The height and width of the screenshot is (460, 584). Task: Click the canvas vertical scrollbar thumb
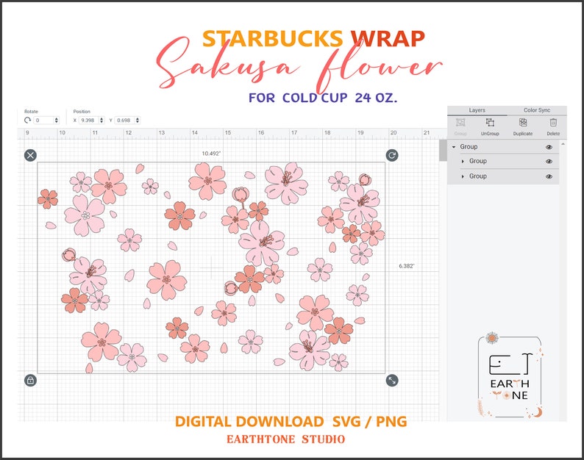click(x=443, y=150)
